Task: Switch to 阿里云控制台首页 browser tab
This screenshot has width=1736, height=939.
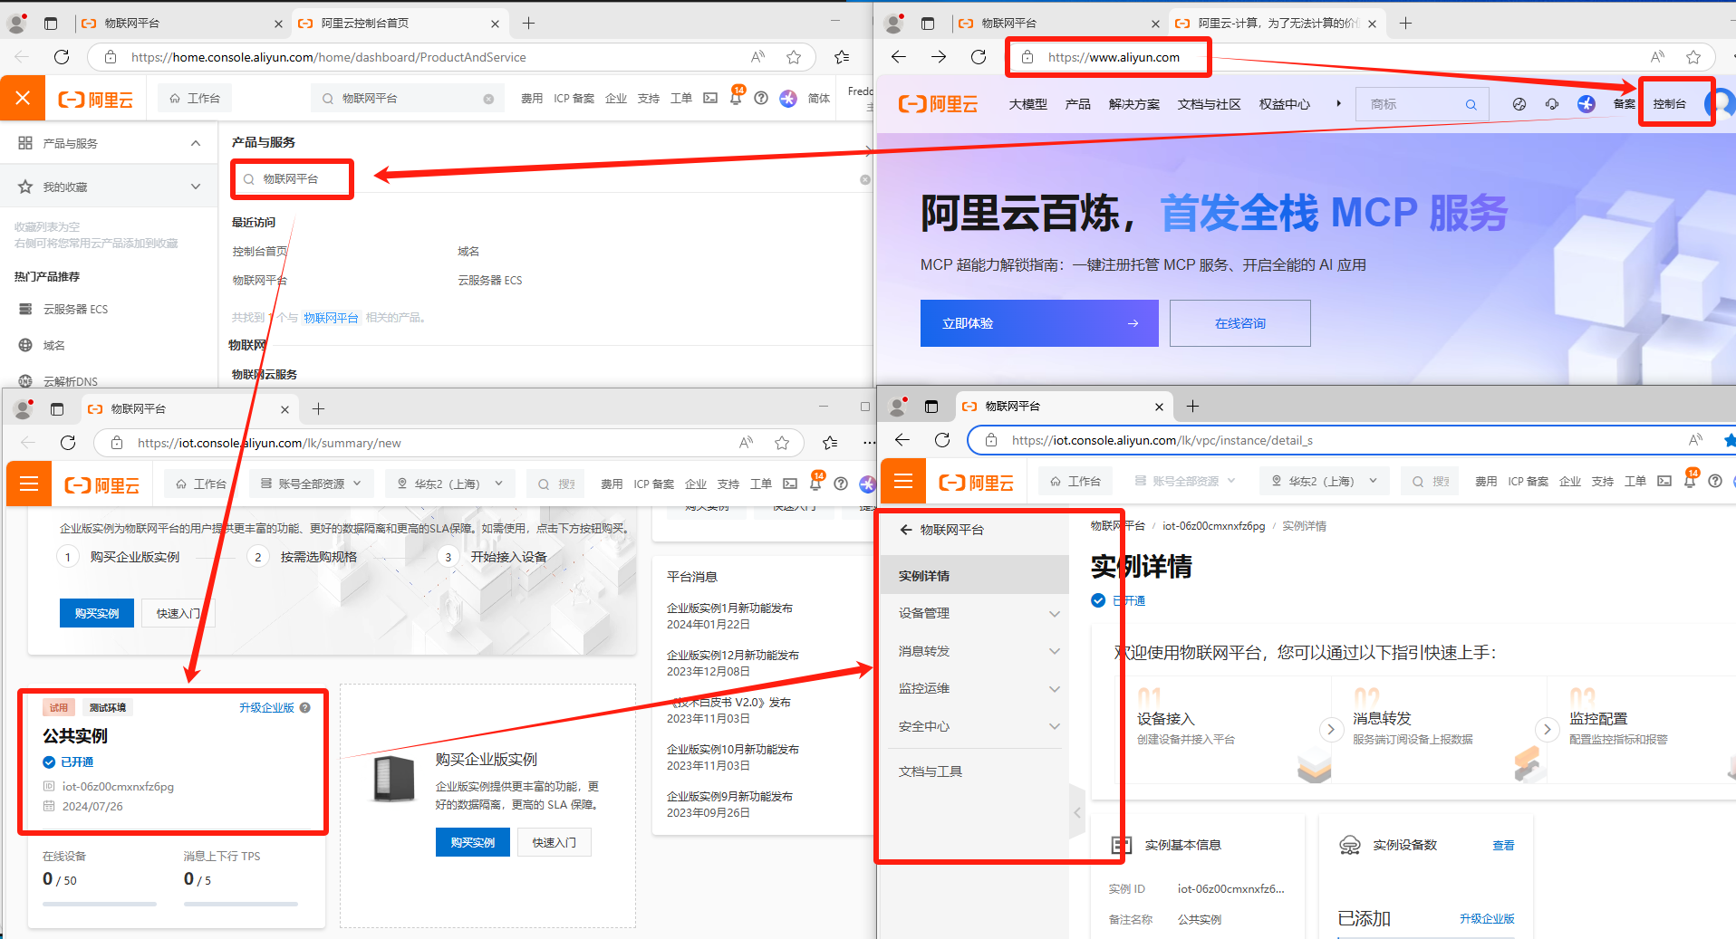Action: [399, 23]
